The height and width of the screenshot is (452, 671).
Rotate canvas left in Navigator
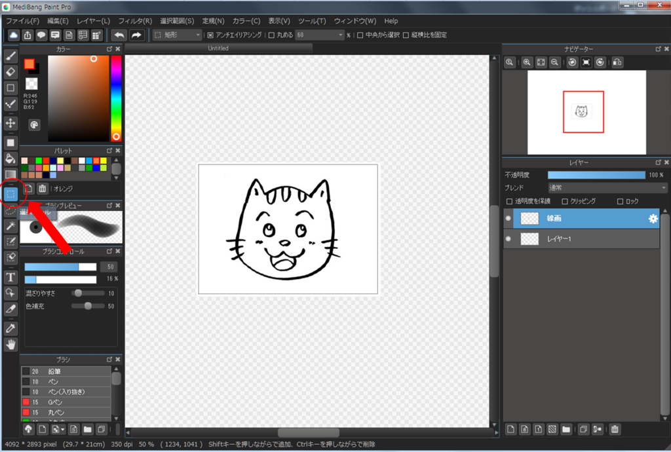tap(572, 62)
